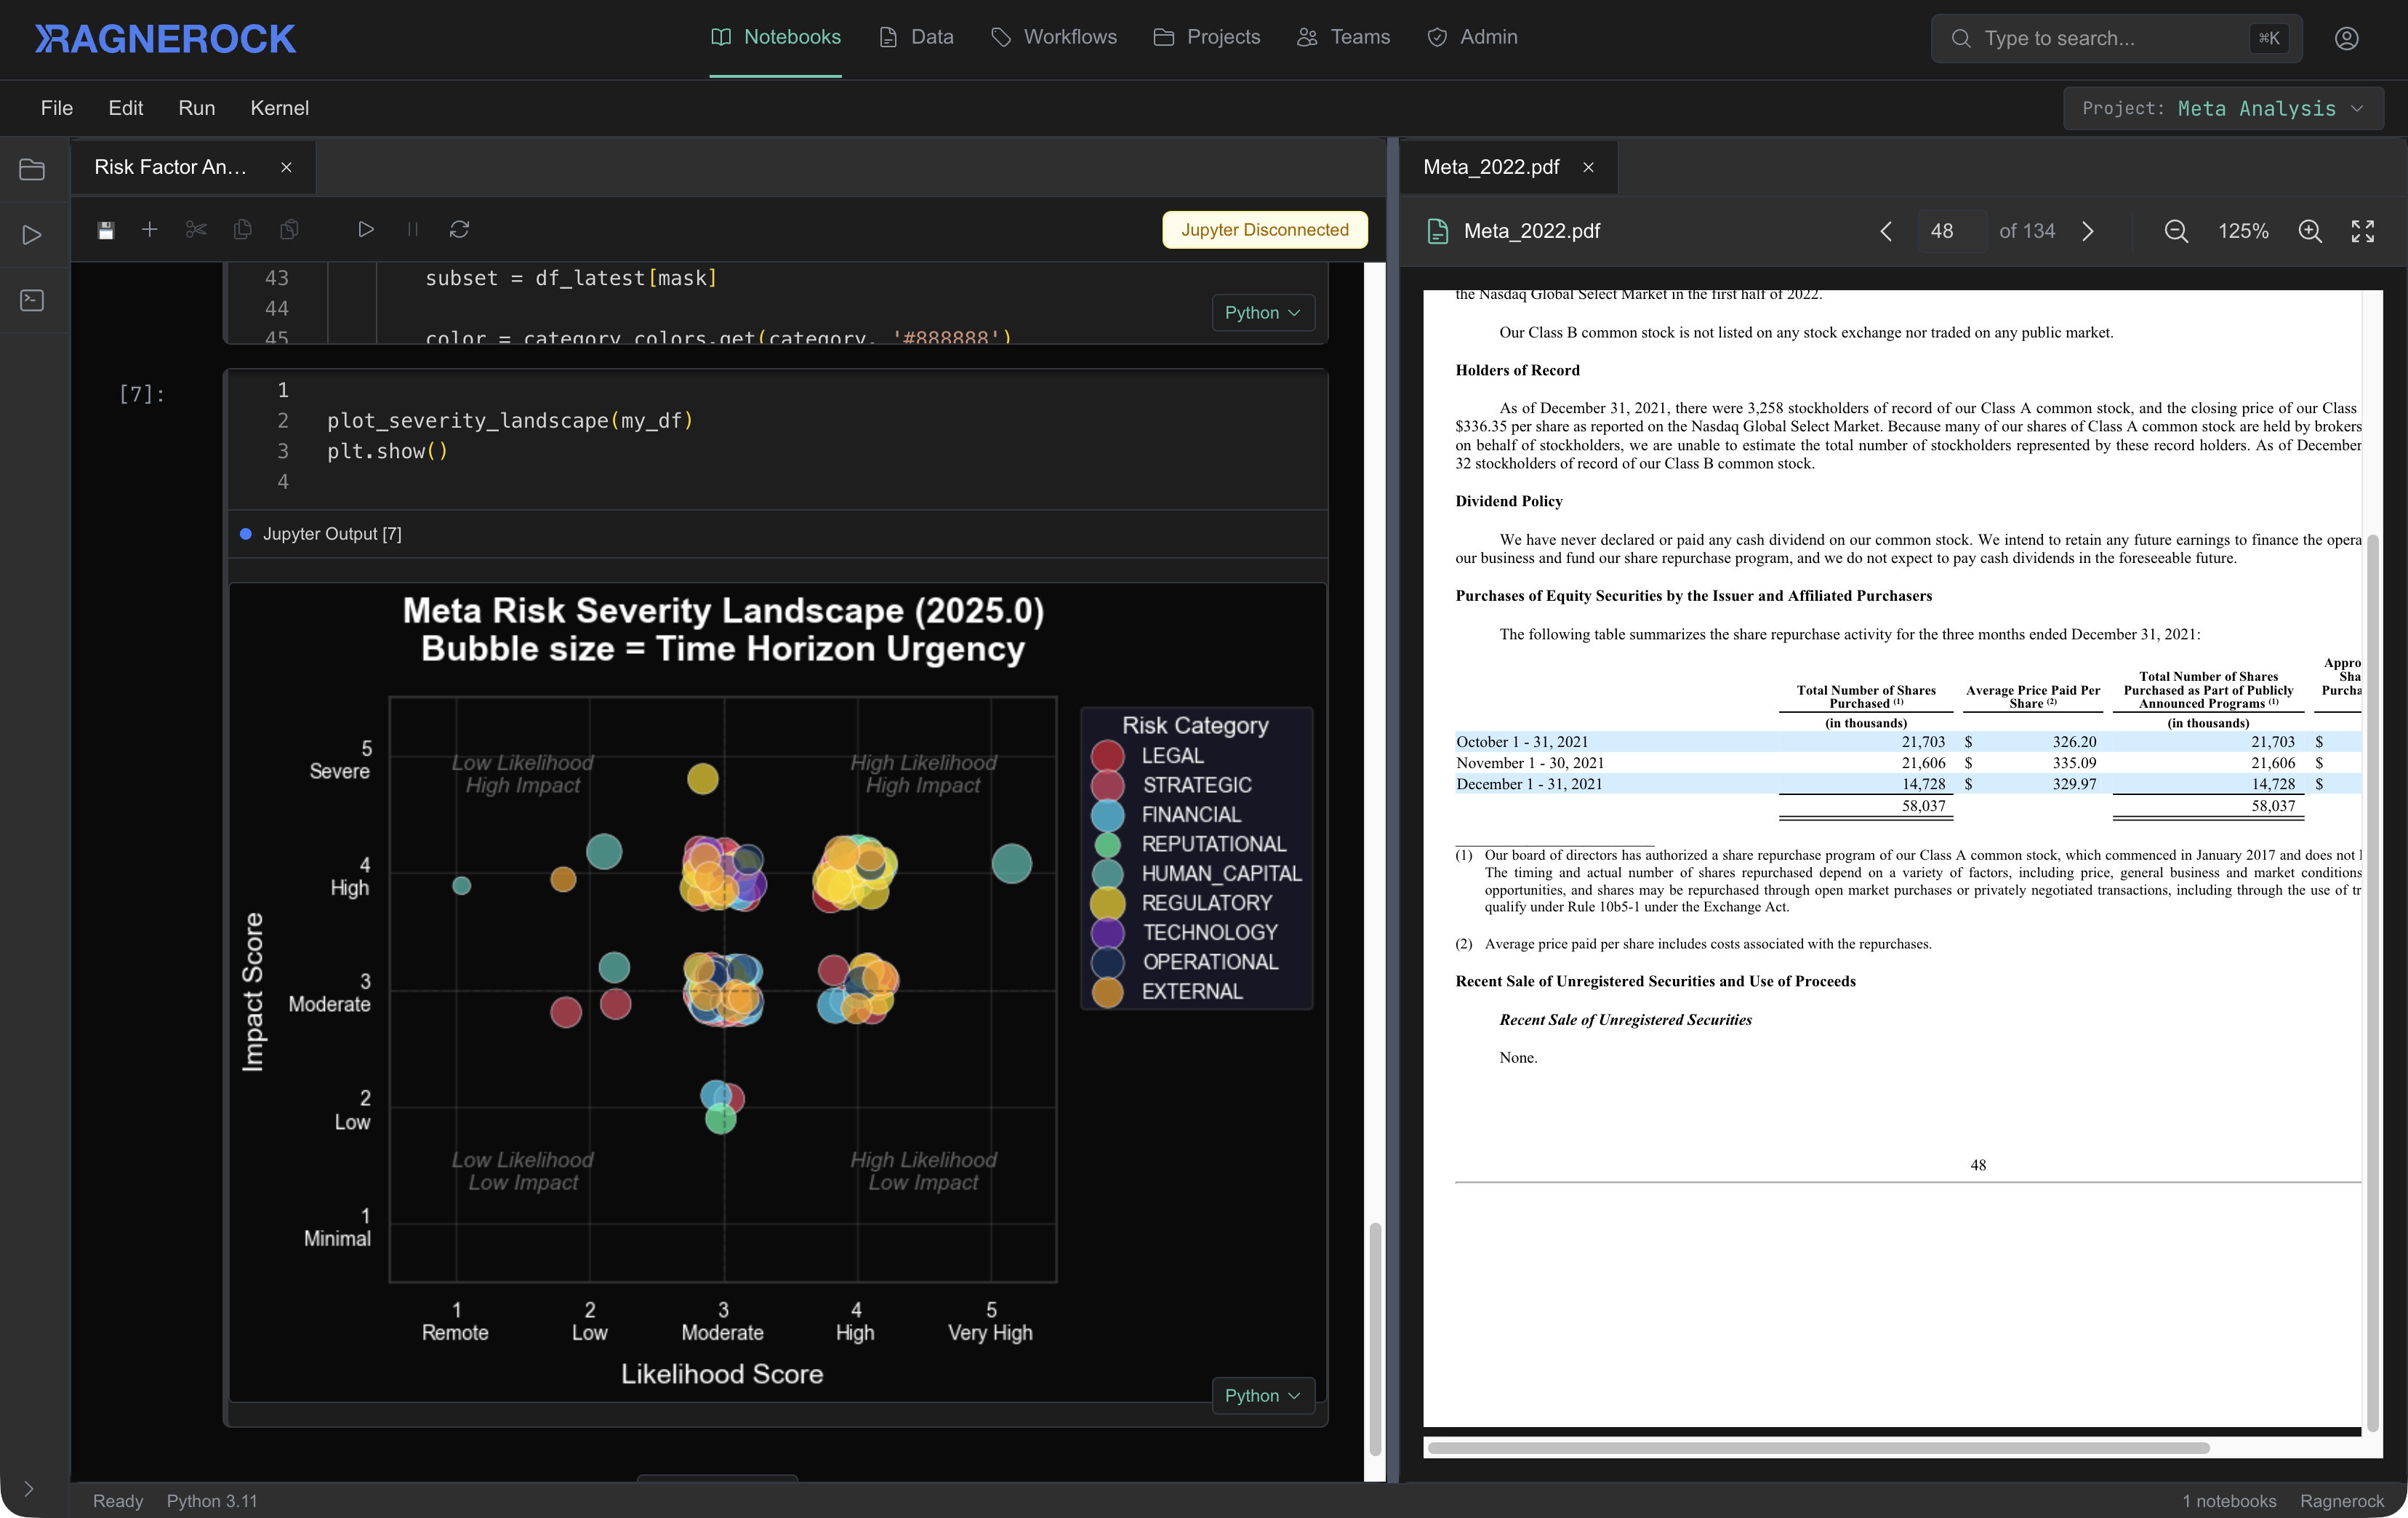Run the cell with the play icon
Screen dimensions: 2408x1518
click(366, 229)
